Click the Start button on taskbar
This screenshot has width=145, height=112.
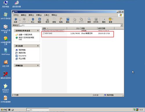4,110
